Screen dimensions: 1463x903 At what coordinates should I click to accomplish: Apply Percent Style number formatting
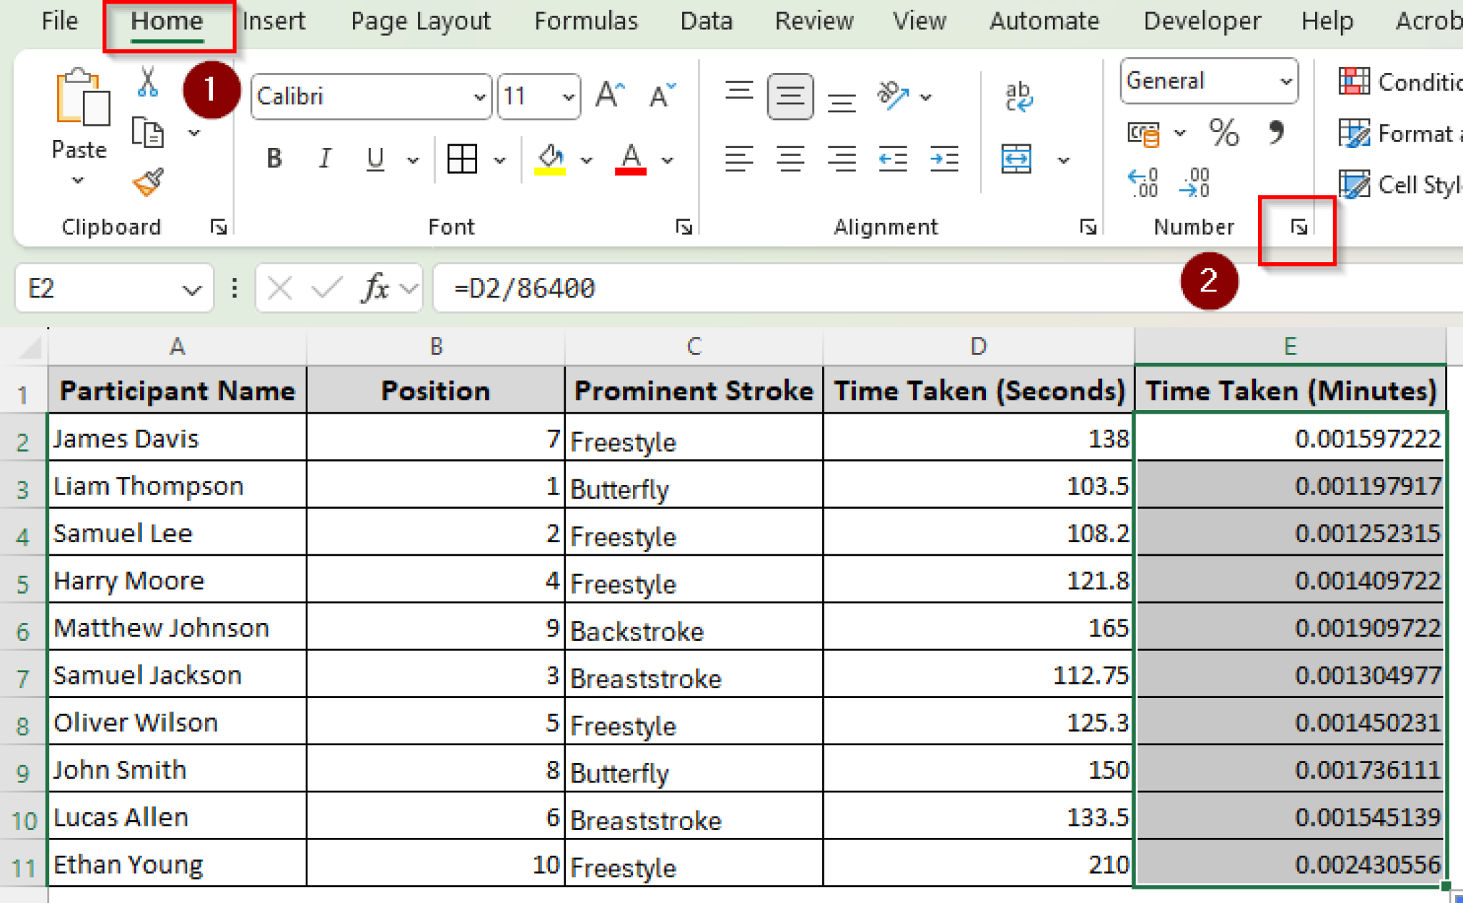(x=1224, y=133)
